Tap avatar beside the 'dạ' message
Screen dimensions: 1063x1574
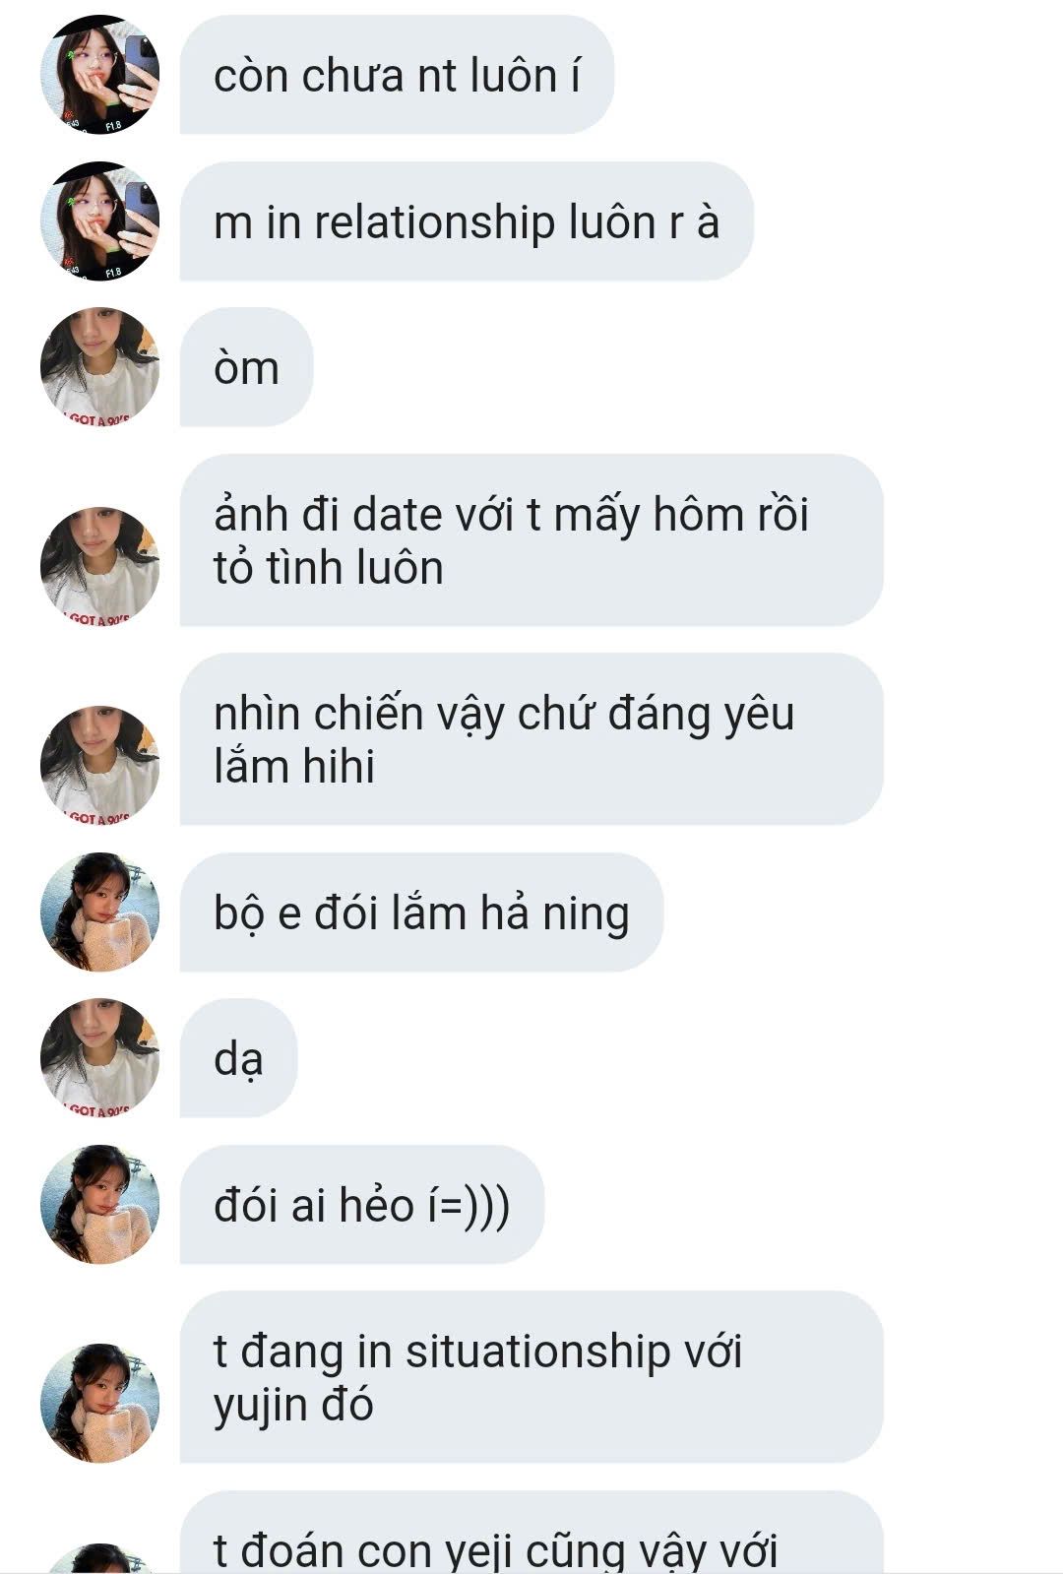click(99, 1058)
